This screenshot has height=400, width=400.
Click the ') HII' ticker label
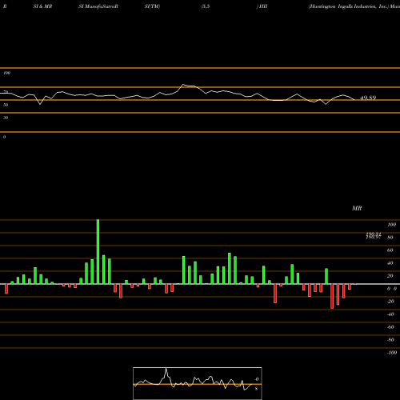(x=262, y=6)
